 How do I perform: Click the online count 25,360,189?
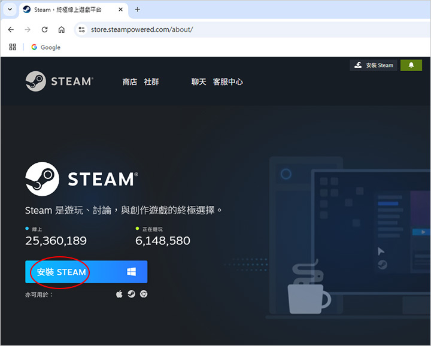pyautogui.click(x=56, y=241)
